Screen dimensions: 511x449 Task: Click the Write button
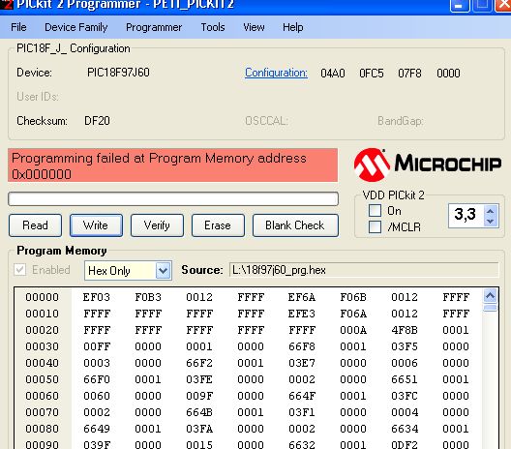[96, 225]
